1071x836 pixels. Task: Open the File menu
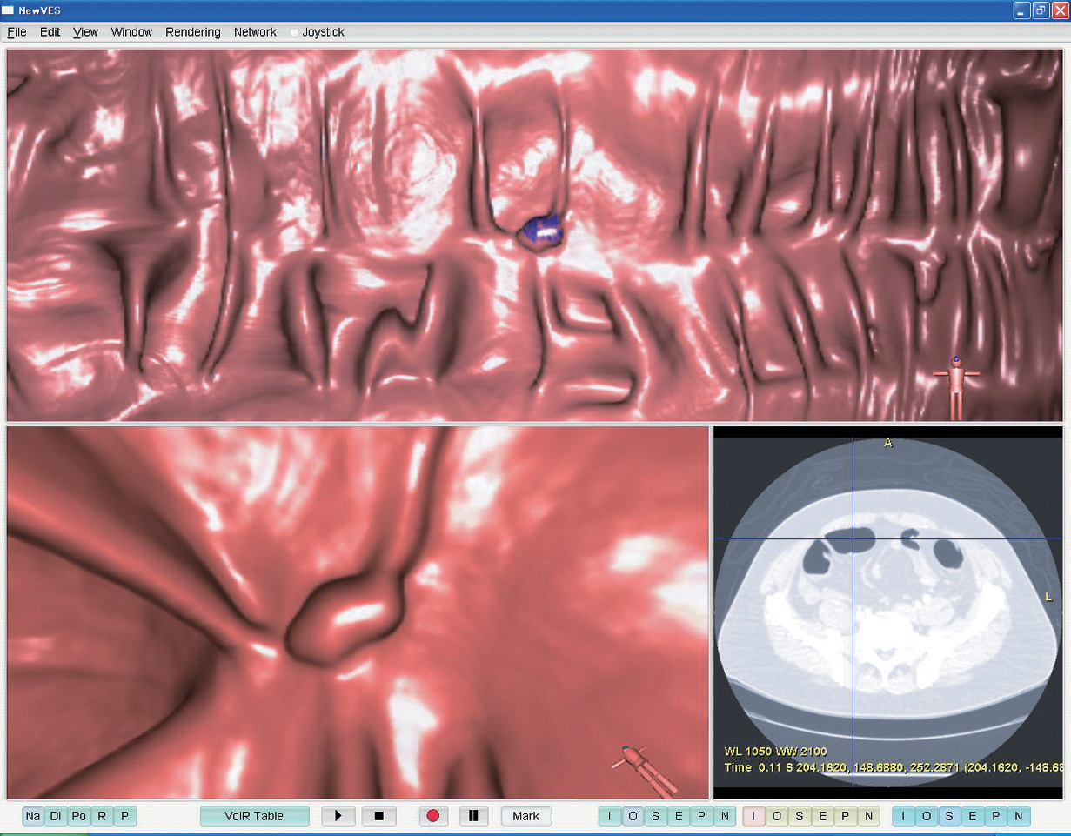(17, 32)
